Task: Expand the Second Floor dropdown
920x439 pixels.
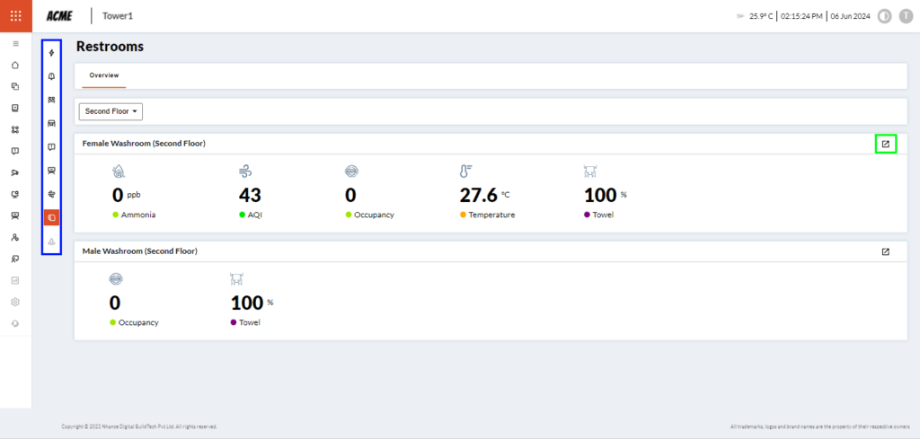Action: pos(111,111)
